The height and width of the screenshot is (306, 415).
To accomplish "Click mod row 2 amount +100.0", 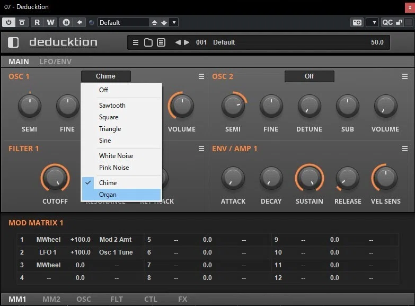I will click(81, 252).
